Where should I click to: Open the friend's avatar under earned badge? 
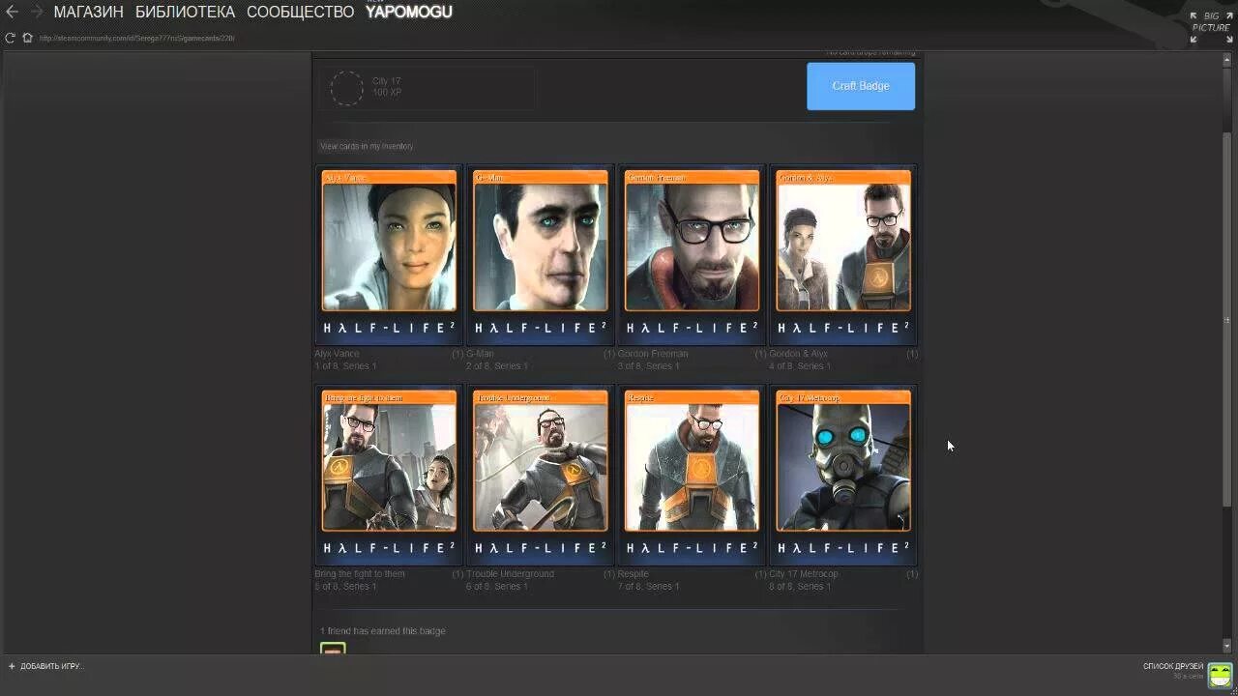click(x=333, y=649)
